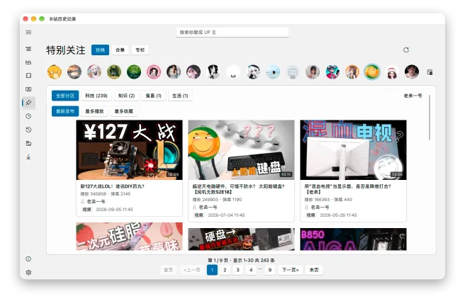Filter by 科技 (239) category
The image size is (465, 306).
(x=96, y=96)
